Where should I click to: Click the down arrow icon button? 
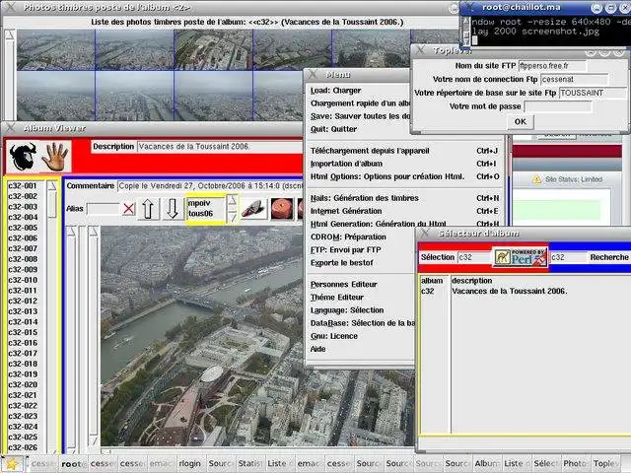click(x=172, y=209)
